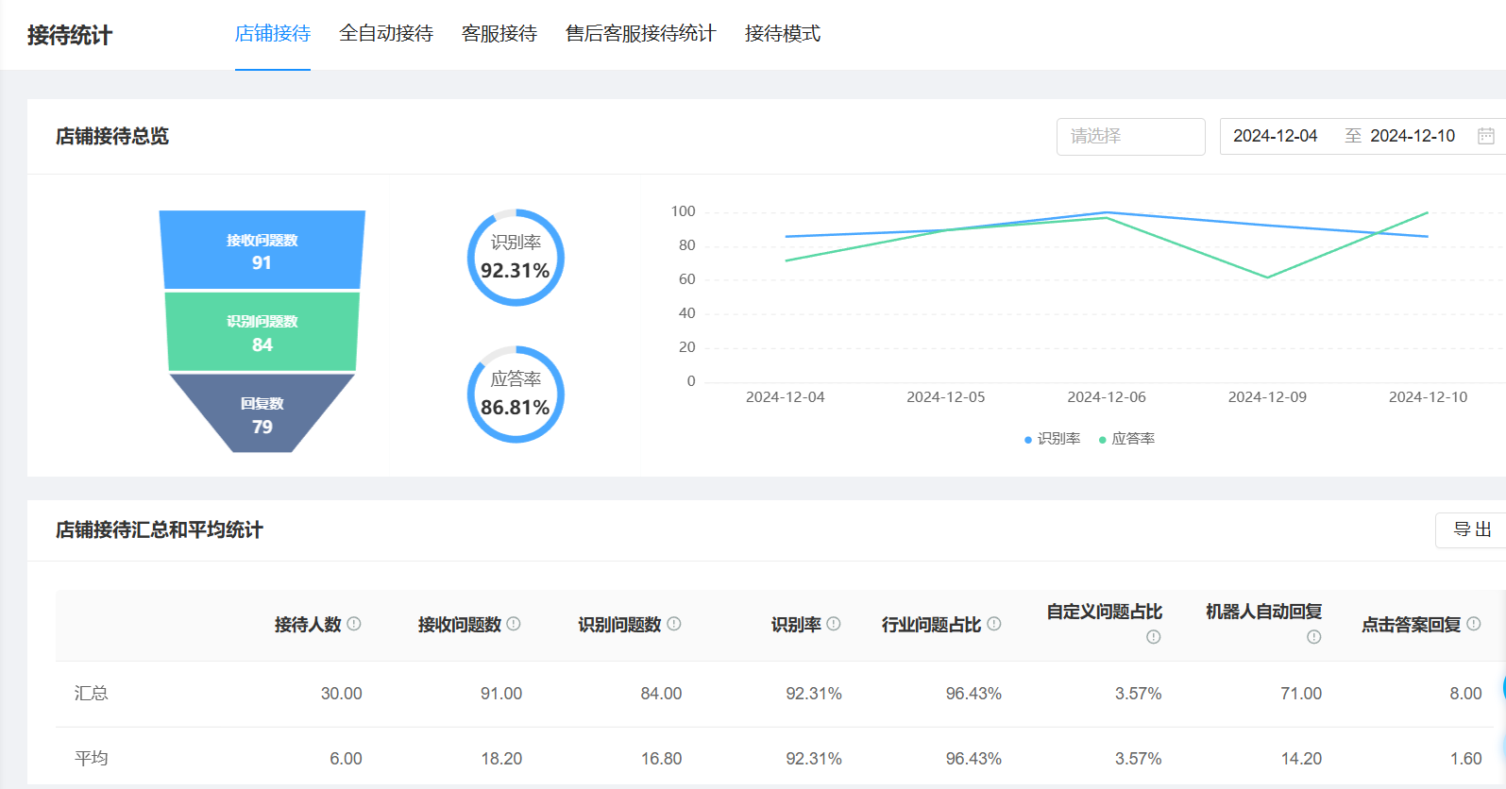Click the 识别率 92.31% ring gauge

pyautogui.click(x=516, y=257)
